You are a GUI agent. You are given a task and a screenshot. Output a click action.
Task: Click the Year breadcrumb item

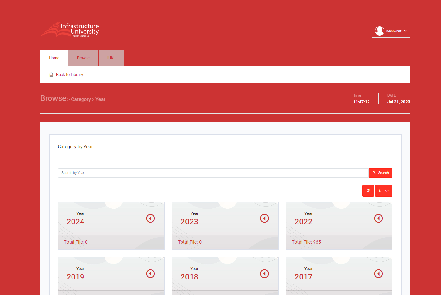pyautogui.click(x=100, y=99)
